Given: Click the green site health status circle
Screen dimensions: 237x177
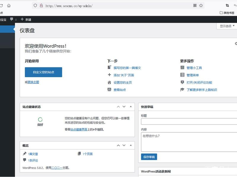Looking at the screenshot, I should pyautogui.click(x=40, y=119).
